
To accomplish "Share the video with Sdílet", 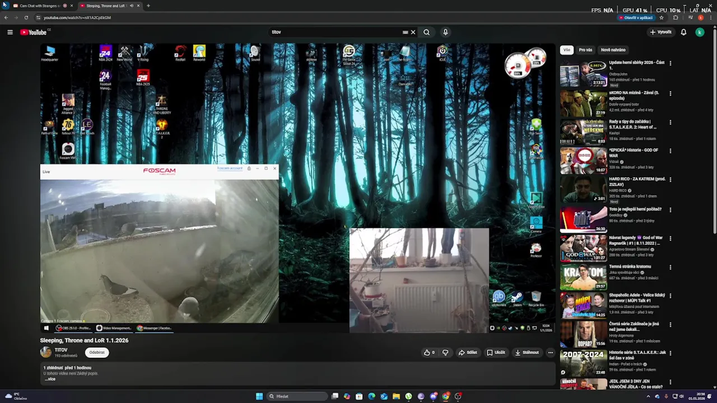I will (468, 353).
